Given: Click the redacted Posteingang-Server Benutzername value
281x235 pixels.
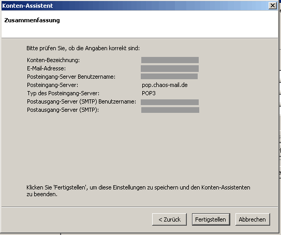Looking at the screenshot, I should coord(169,76).
